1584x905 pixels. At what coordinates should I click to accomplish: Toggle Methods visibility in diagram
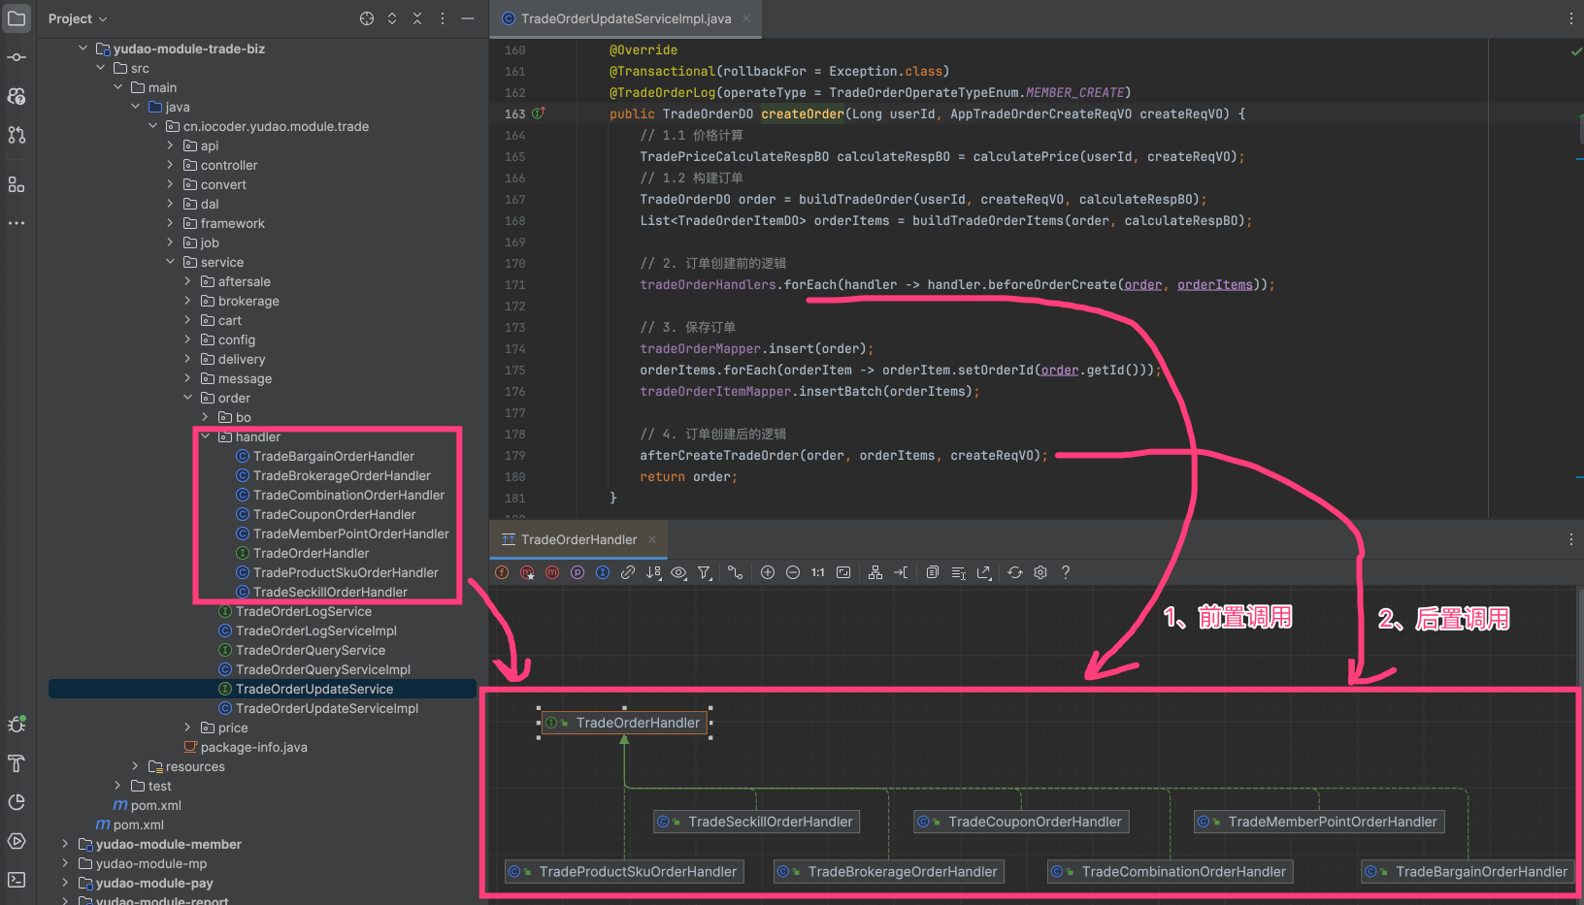pos(552,572)
